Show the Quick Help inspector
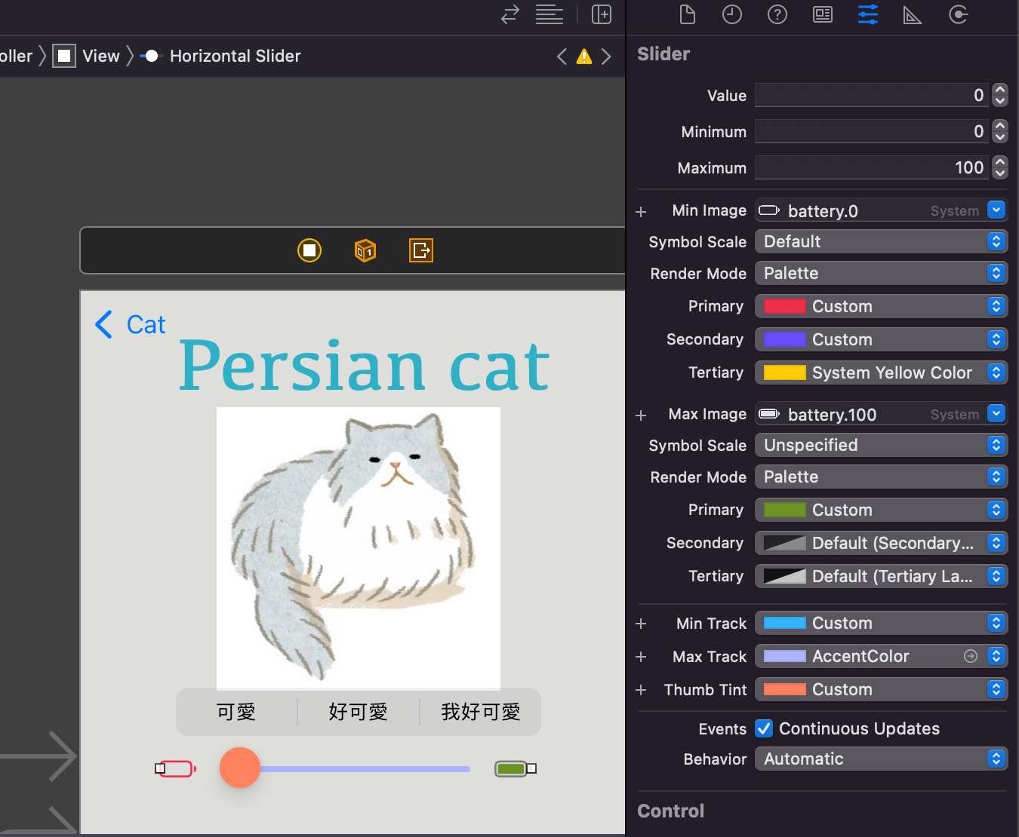Image resolution: width=1019 pixels, height=837 pixels. coord(777,14)
